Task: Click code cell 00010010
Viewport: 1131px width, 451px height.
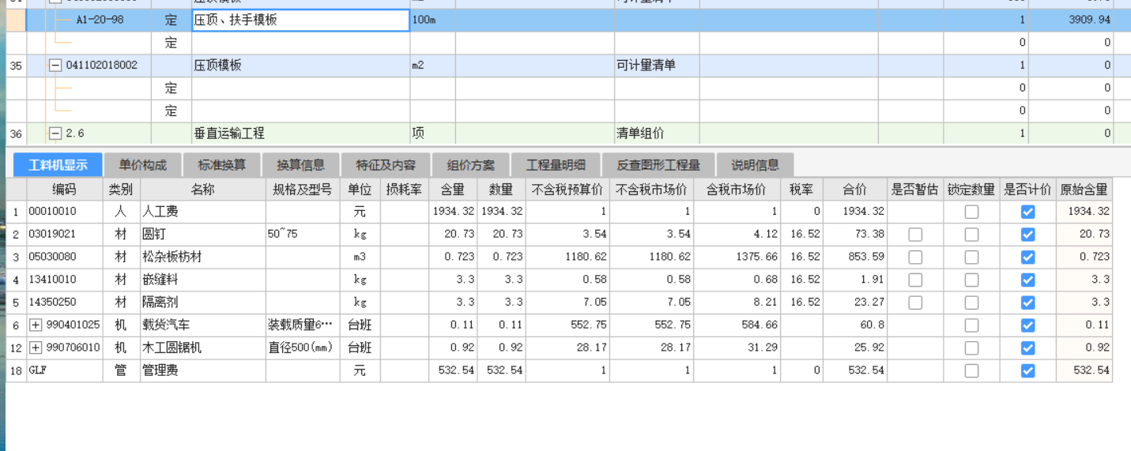Action: pos(65,212)
